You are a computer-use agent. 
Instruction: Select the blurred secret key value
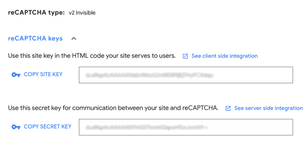click(146, 127)
